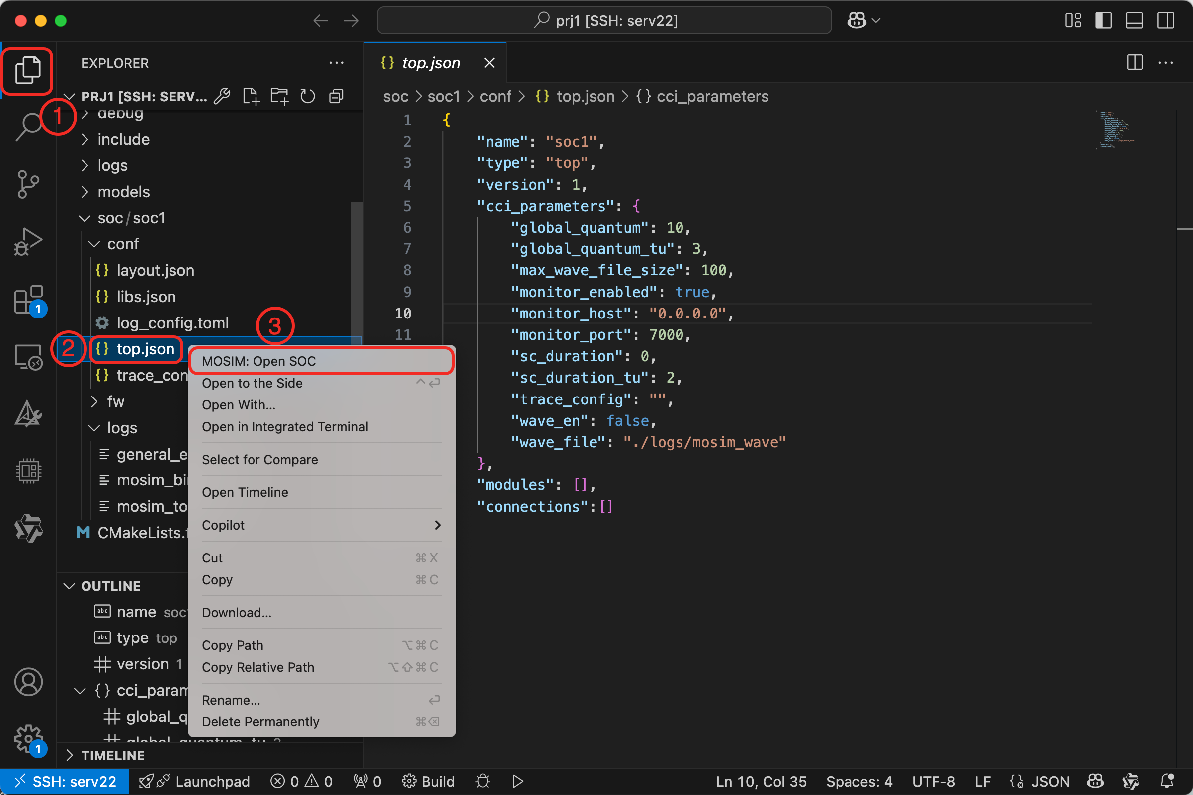The image size is (1193, 795).
Task: Customize layout from title bar
Action: pos(1073,21)
